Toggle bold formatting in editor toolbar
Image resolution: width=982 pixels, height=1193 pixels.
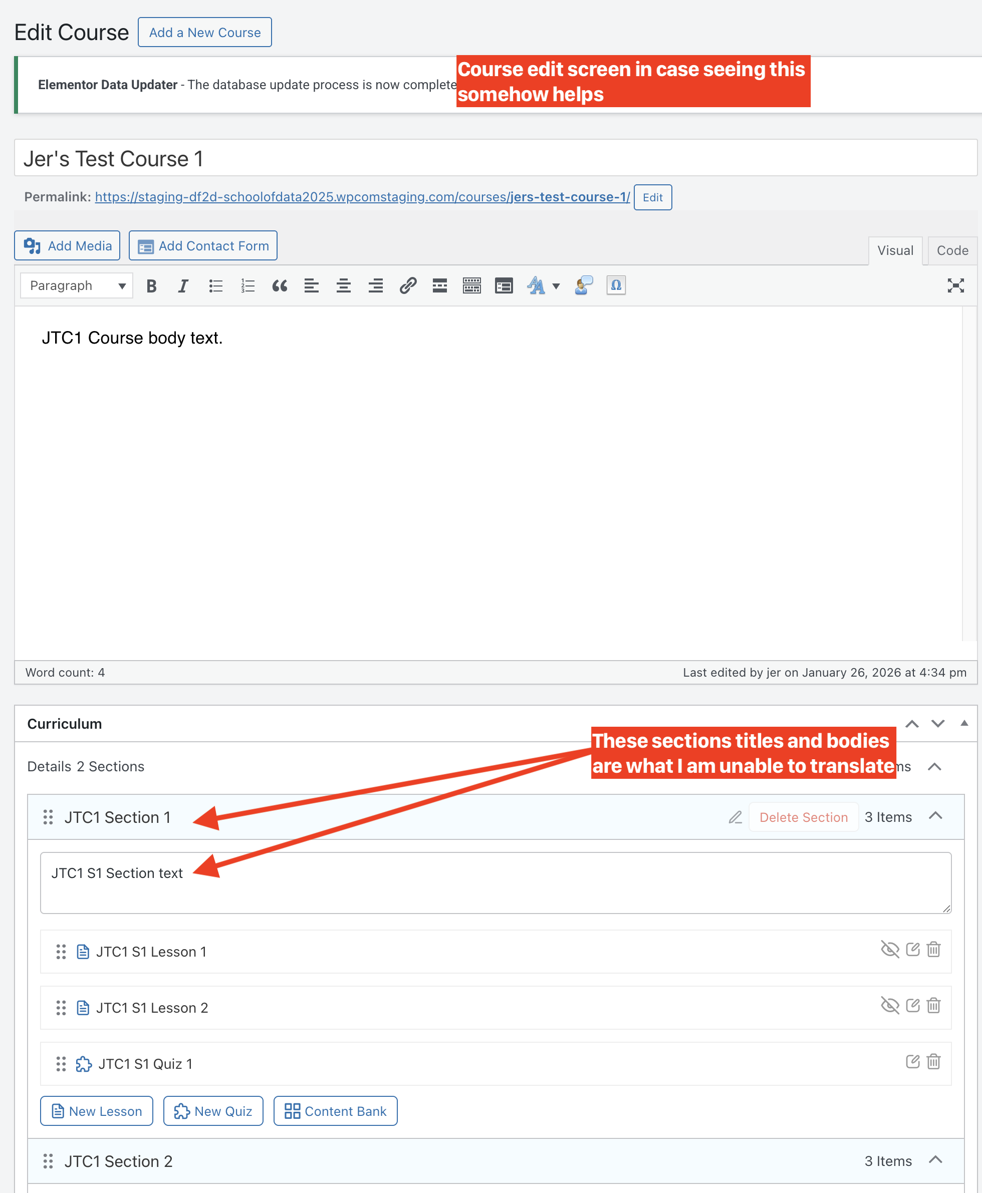(x=151, y=286)
